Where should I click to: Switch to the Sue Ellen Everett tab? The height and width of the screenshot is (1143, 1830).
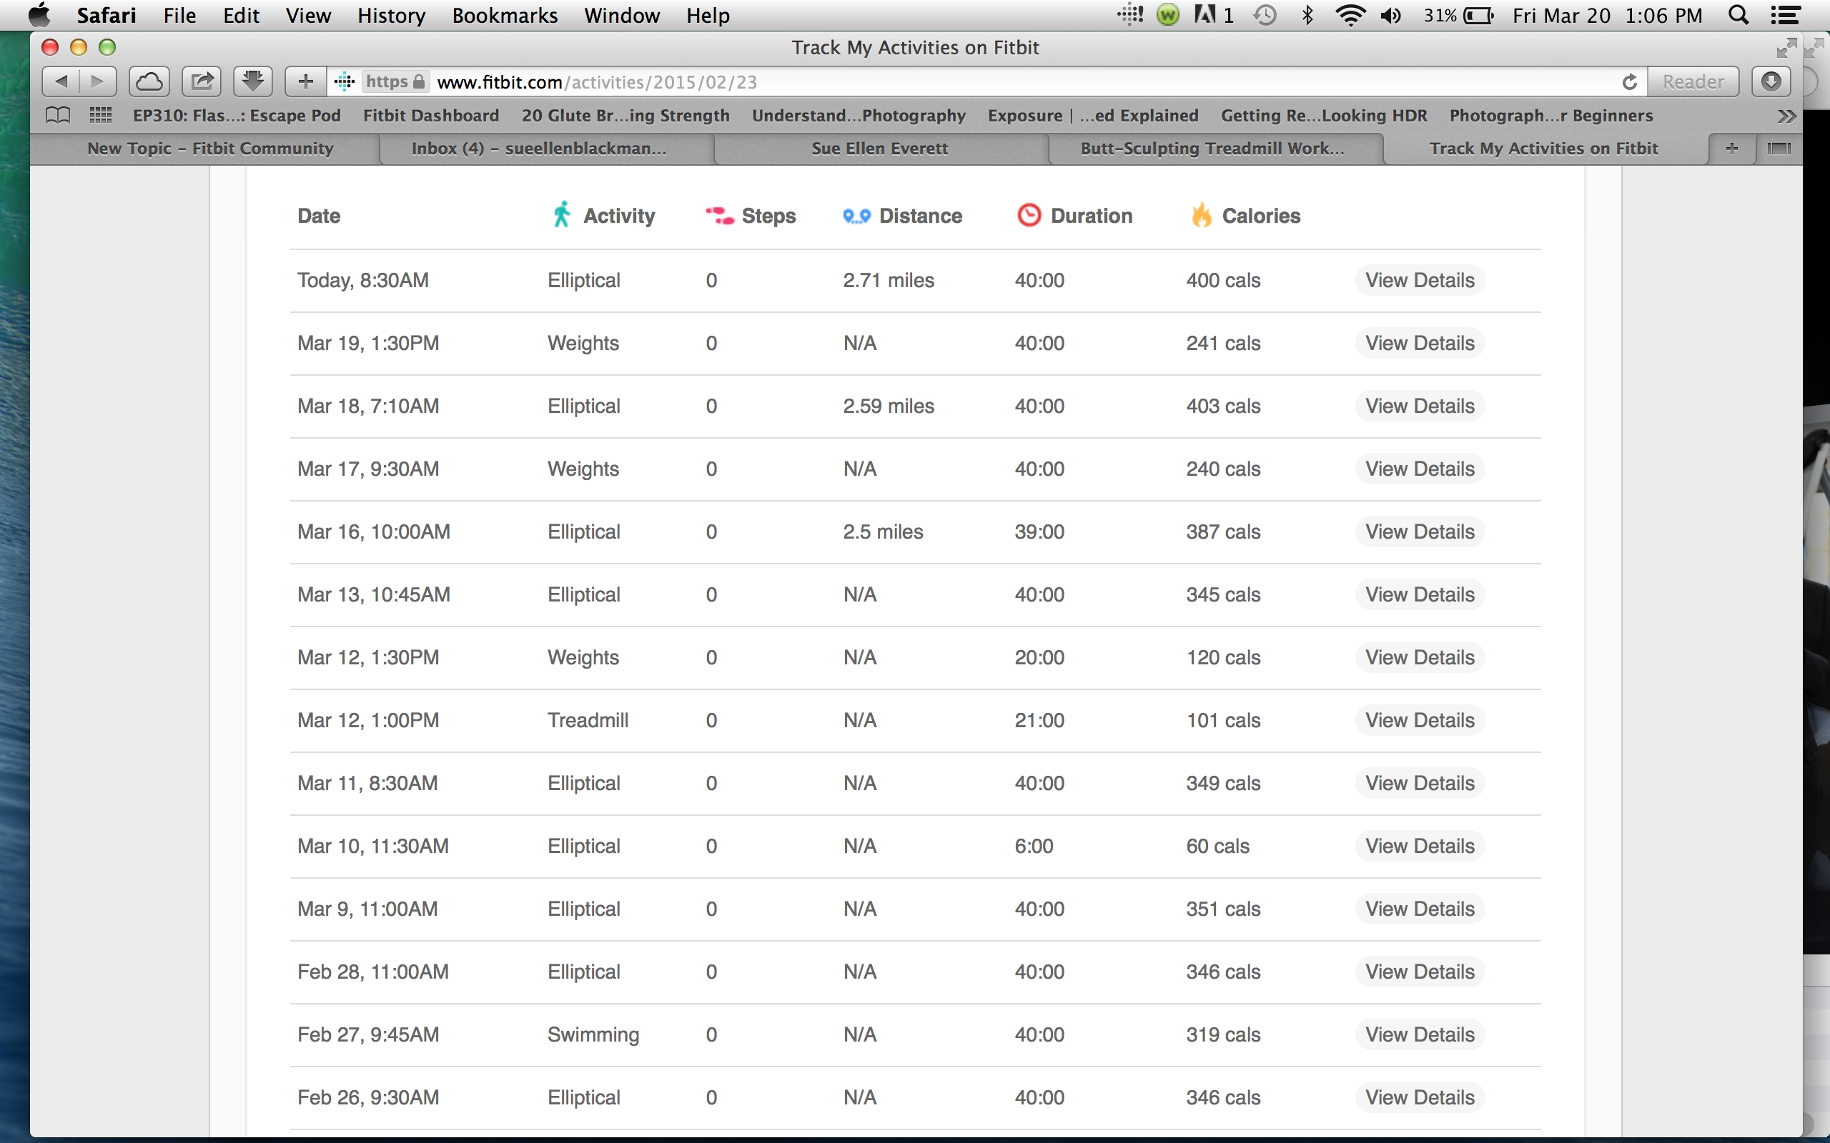[879, 148]
